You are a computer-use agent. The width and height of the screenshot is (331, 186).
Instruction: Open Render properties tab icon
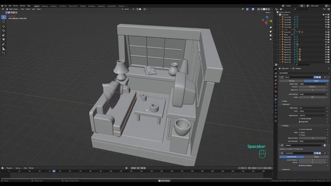pos(276,73)
